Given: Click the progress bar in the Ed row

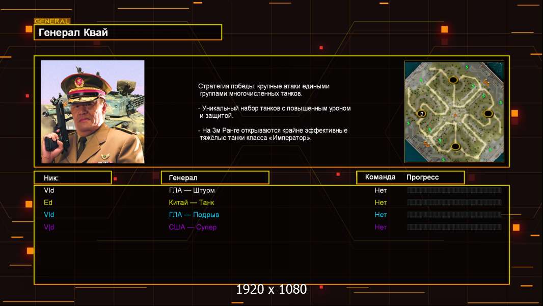Looking at the screenshot, I should tap(454, 202).
